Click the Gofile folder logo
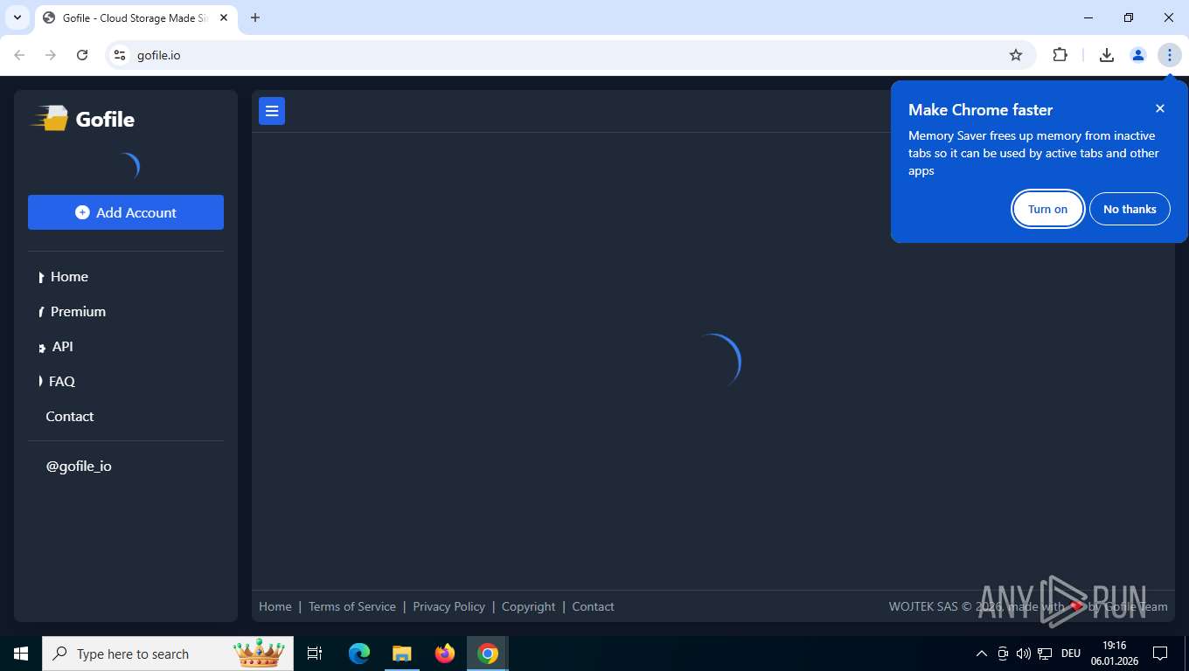1189x671 pixels. pyautogui.click(x=50, y=119)
